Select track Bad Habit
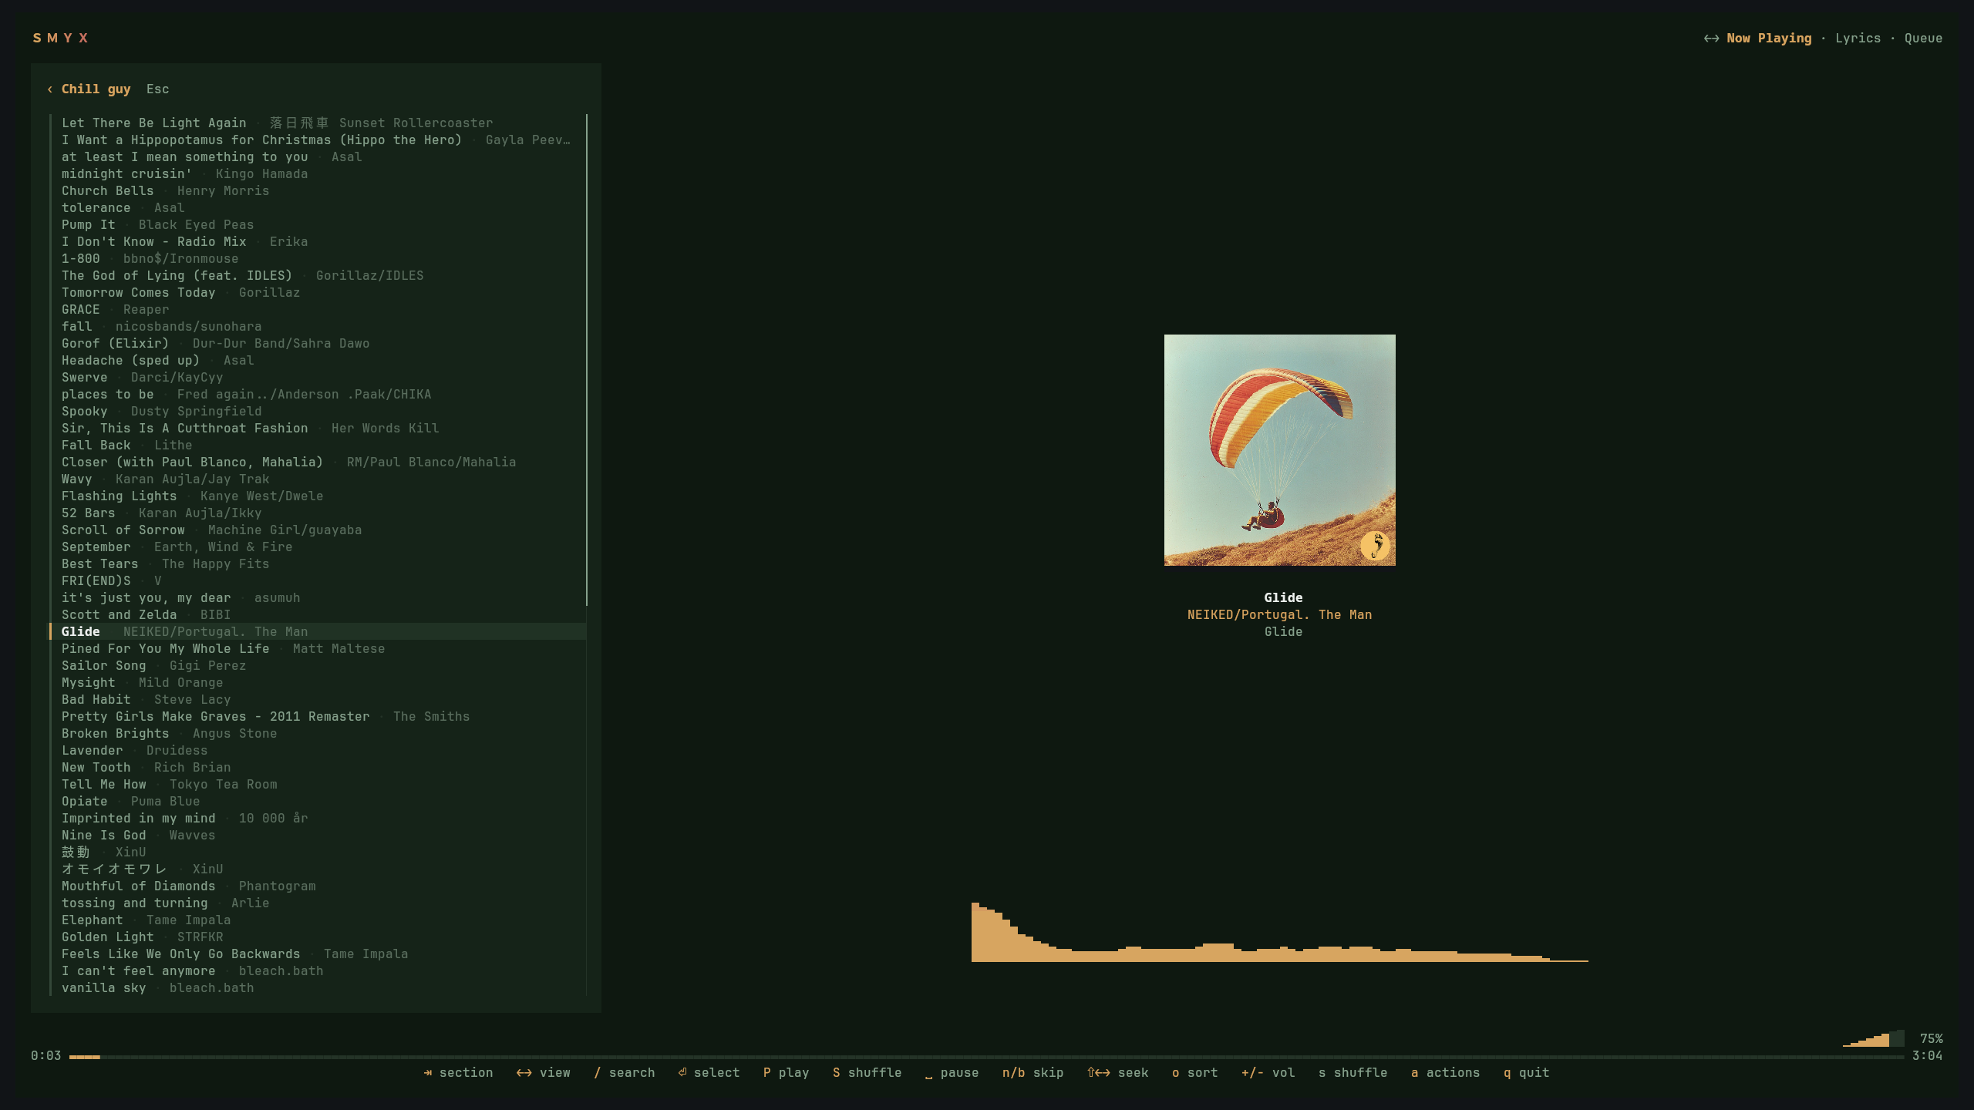The width and height of the screenshot is (1974, 1110). (x=318, y=700)
